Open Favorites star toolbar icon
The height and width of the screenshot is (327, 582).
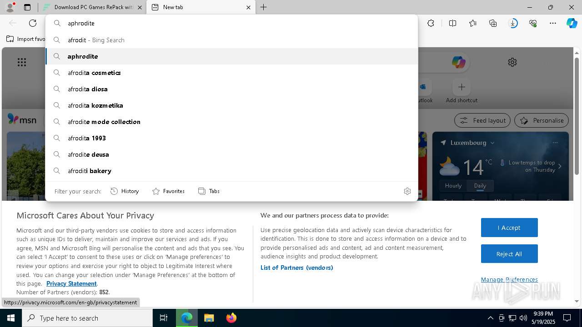pos(473,23)
